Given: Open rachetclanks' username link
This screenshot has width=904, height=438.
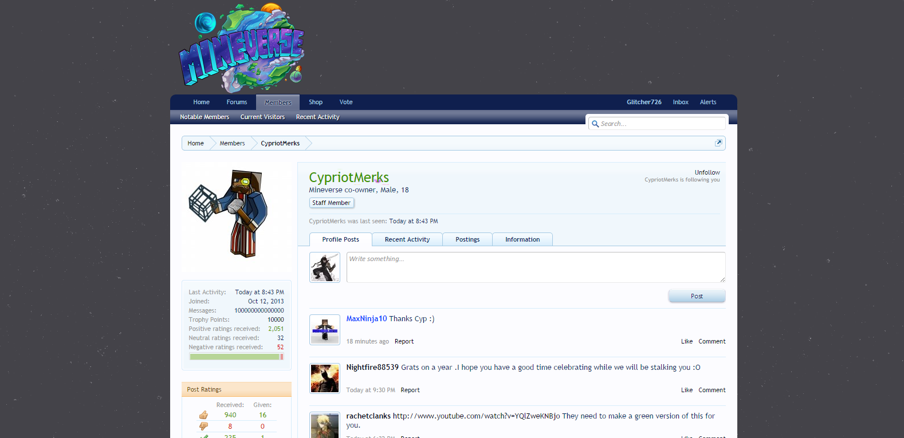Looking at the screenshot, I should tap(368, 416).
